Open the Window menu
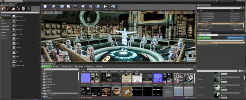 11,3
